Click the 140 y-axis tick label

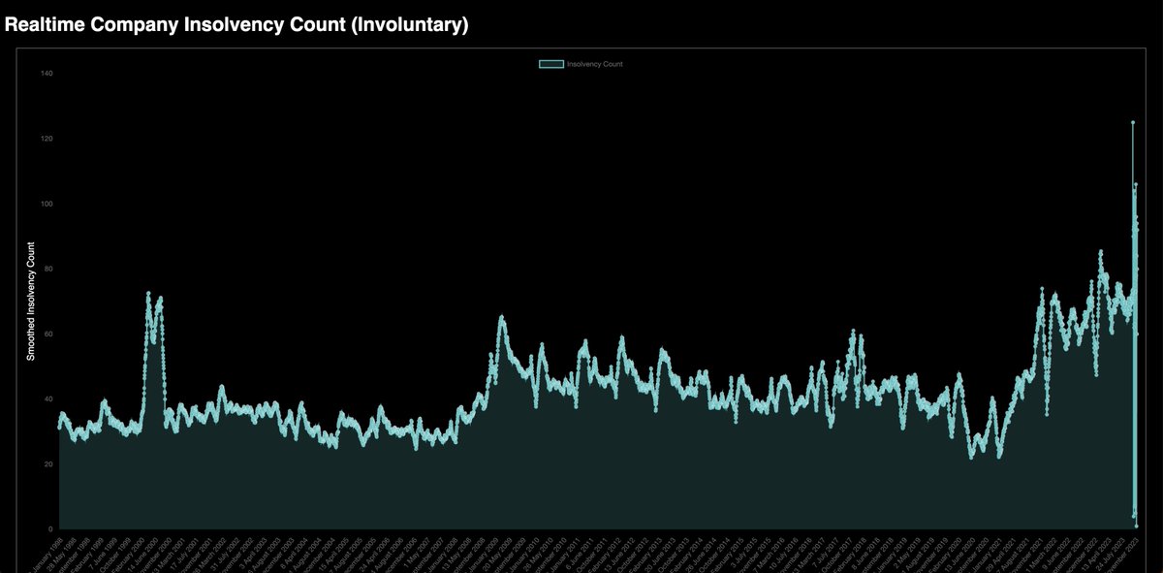pyautogui.click(x=47, y=74)
